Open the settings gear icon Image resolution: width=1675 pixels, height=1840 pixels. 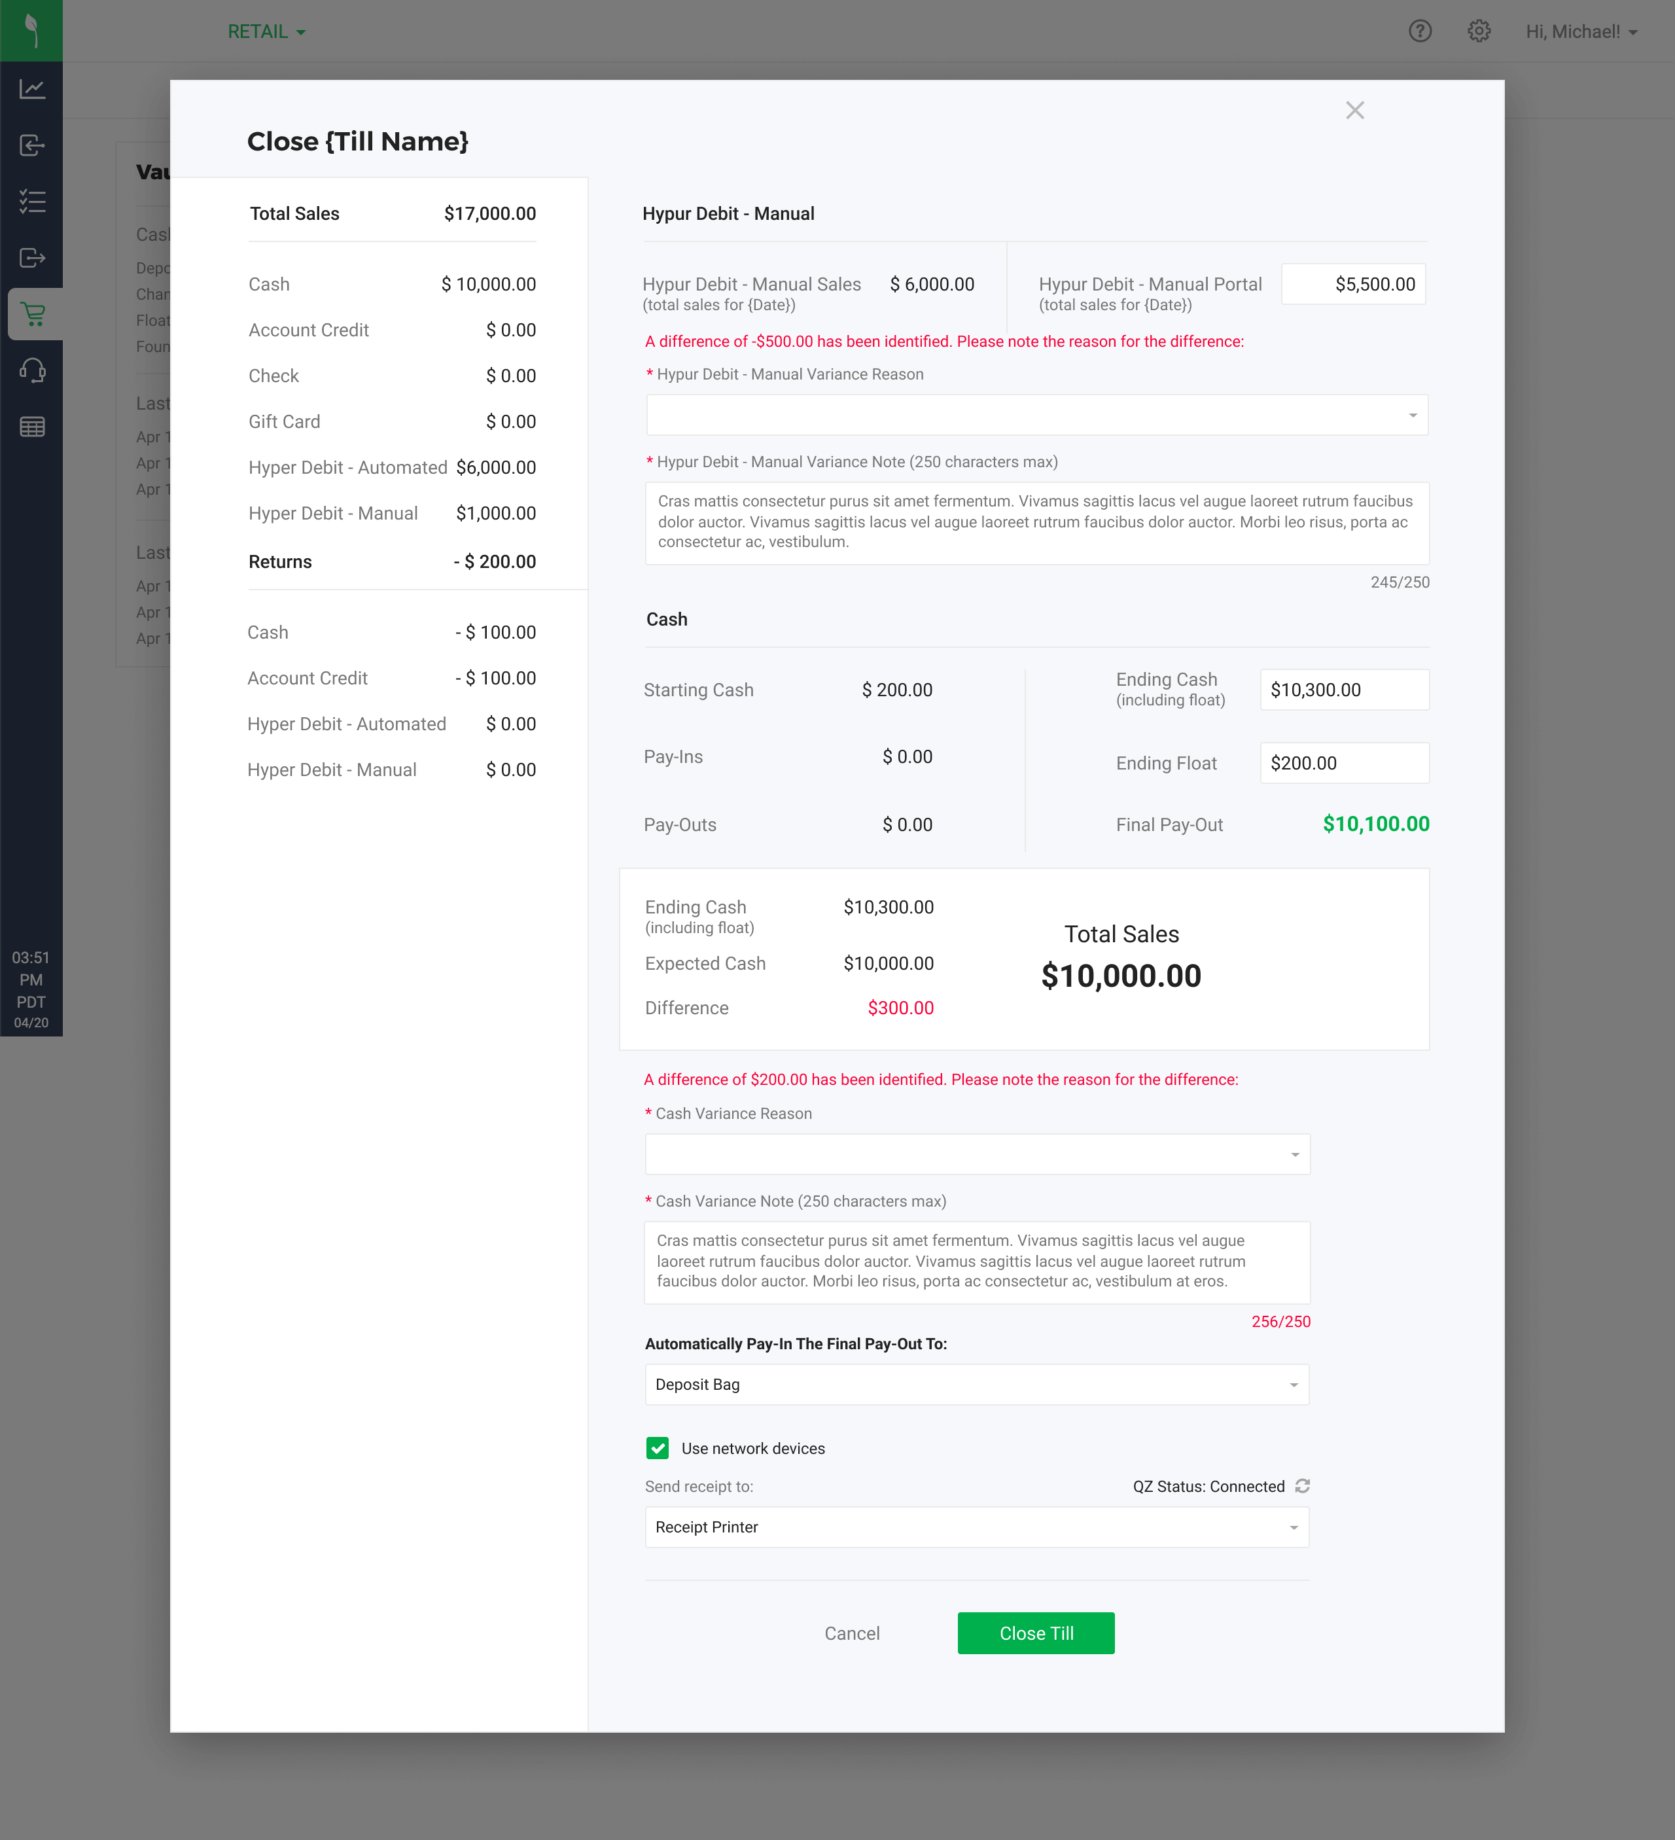[1479, 31]
